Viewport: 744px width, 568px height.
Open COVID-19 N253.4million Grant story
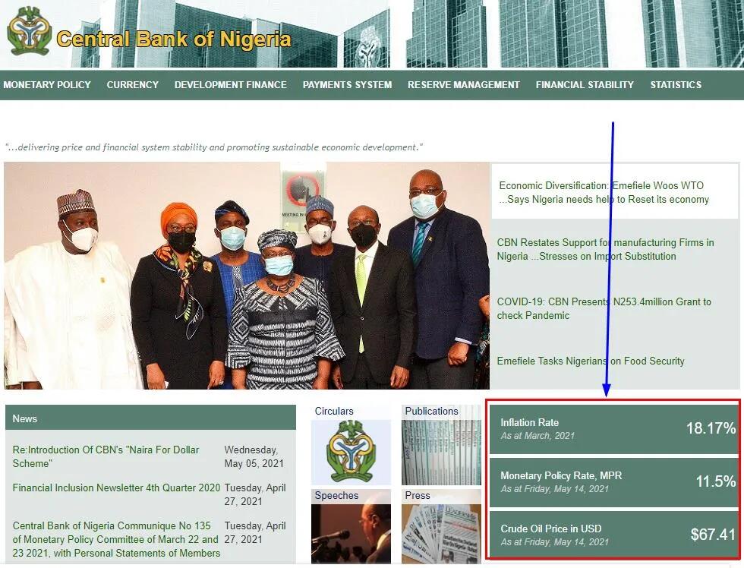tap(604, 308)
